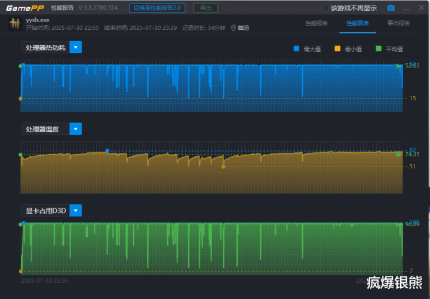Click the camera screenshot icon

[391, 8]
